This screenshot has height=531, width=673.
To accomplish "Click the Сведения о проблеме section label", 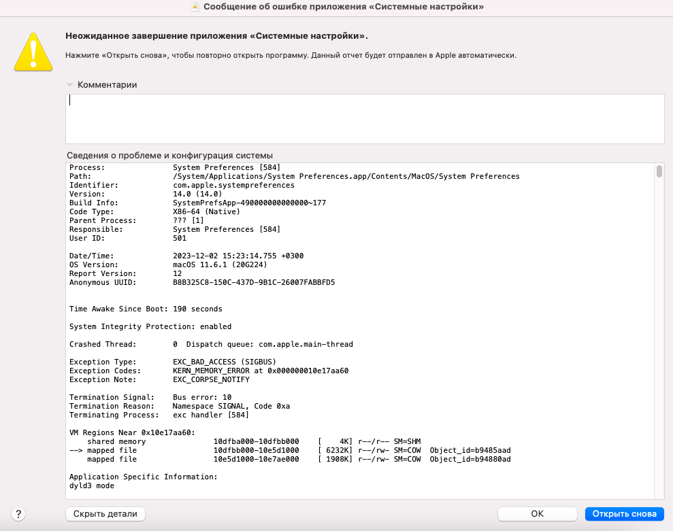I will pyautogui.click(x=169, y=155).
